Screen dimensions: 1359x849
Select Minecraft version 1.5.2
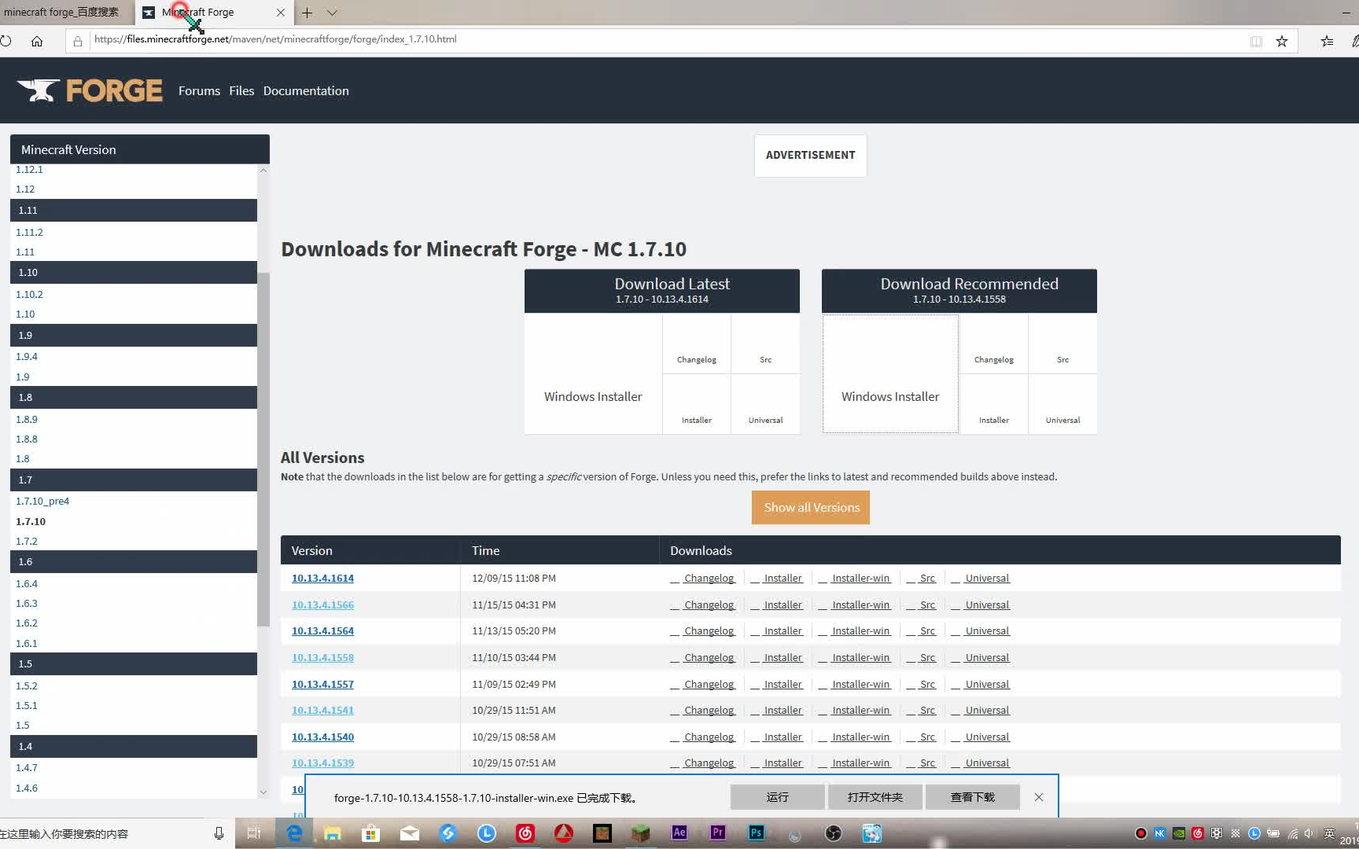click(27, 685)
